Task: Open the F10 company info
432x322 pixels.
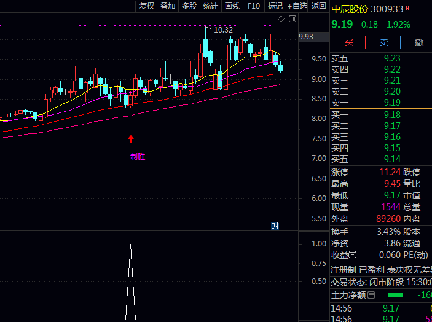Action: coord(254,6)
